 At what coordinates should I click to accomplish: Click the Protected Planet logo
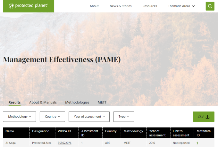click(x=29, y=6)
